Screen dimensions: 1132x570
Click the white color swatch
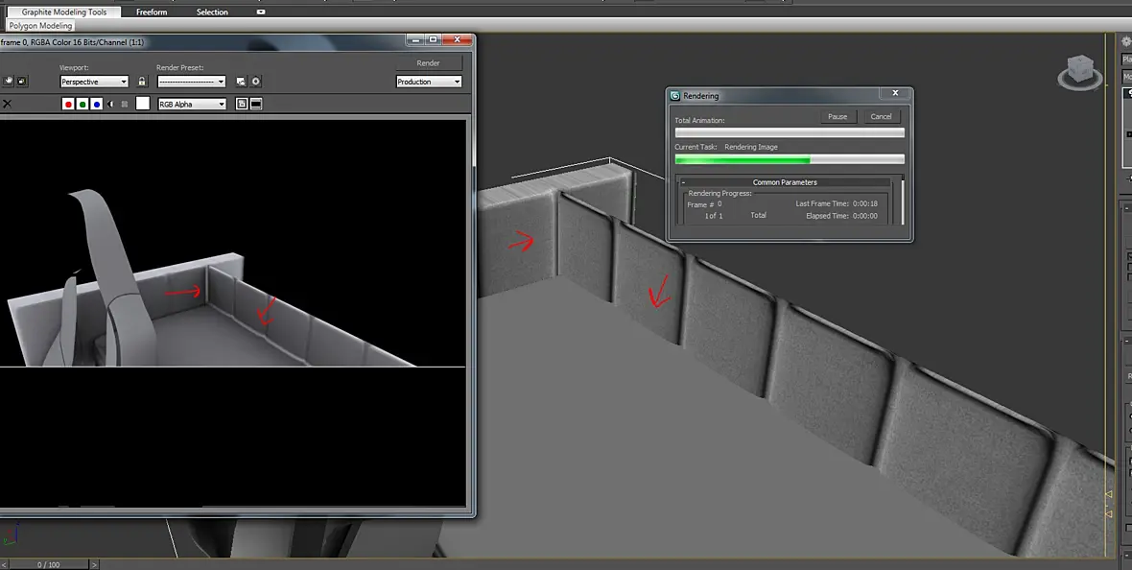click(x=143, y=104)
